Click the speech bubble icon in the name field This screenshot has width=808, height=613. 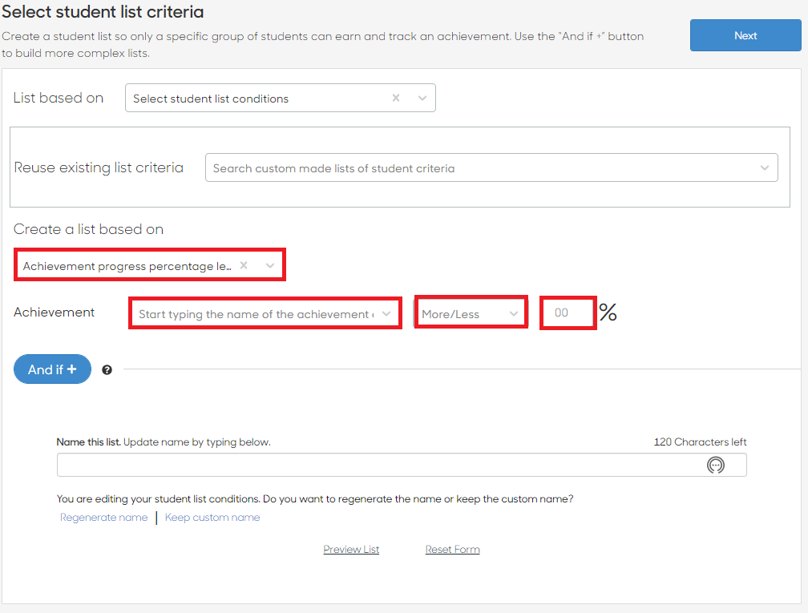(x=715, y=465)
